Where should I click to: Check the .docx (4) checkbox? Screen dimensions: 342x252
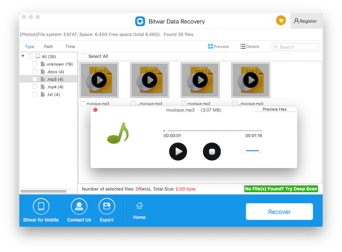35,71
